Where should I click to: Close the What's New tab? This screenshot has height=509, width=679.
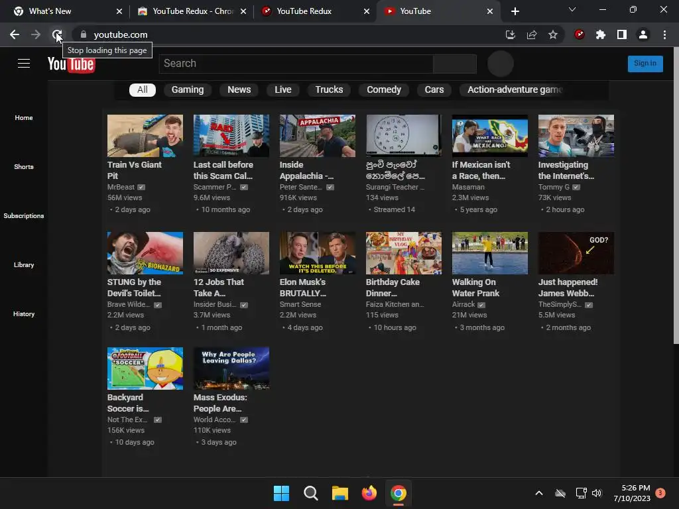tap(119, 11)
